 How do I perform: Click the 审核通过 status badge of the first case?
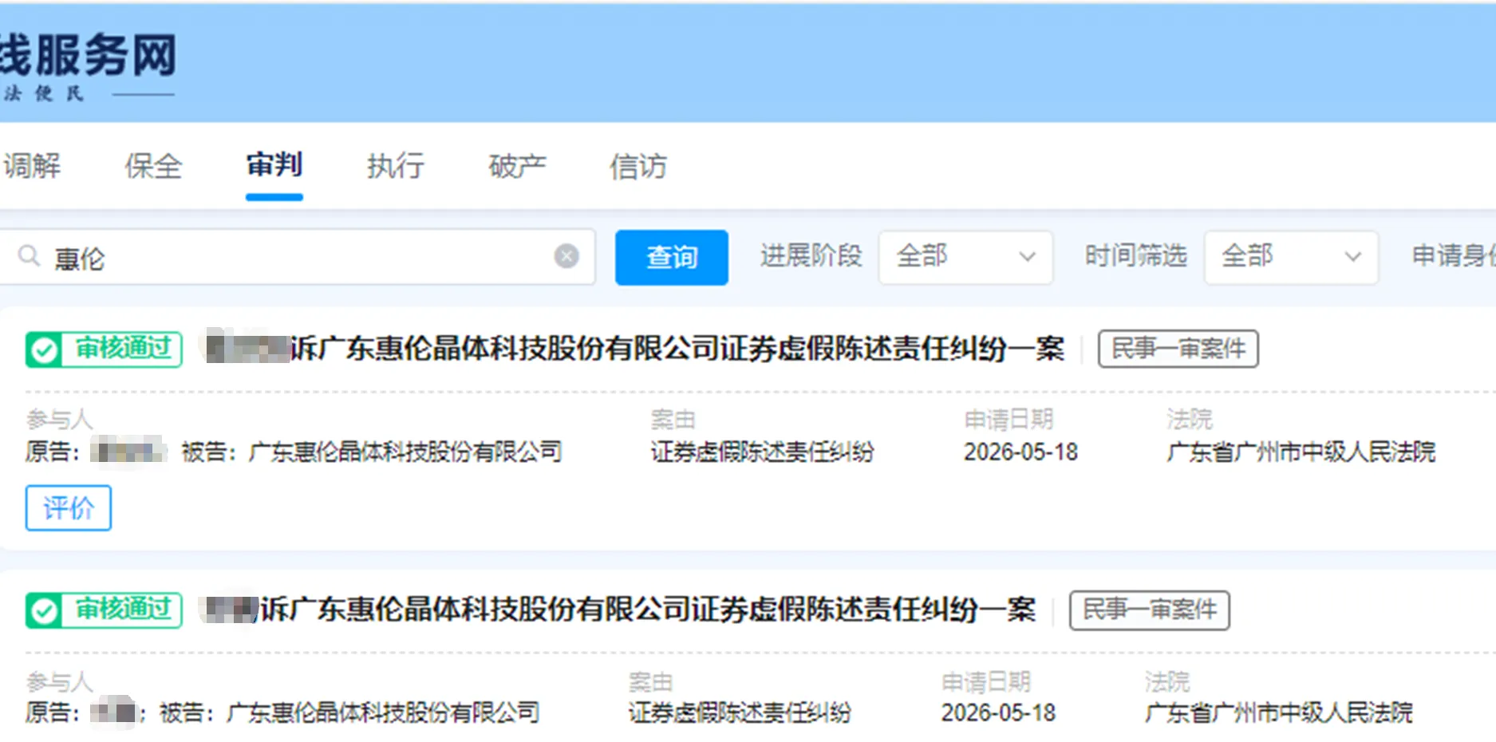point(104,349)
